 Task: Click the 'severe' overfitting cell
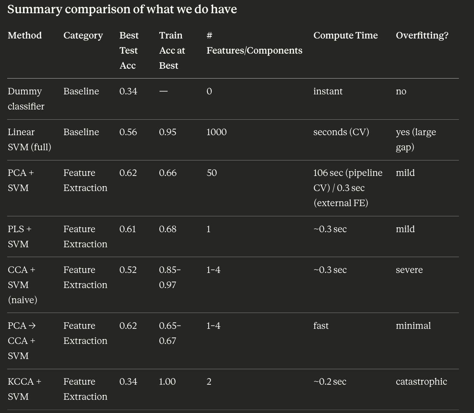409,270
